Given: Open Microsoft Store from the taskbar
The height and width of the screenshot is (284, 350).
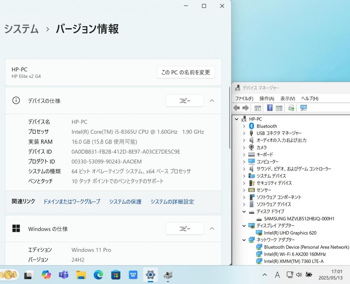Looking at the screenshot, I should click(115, 275).
